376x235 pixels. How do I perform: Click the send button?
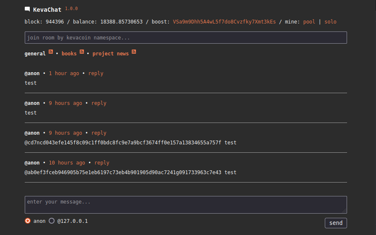coord(336,223)
